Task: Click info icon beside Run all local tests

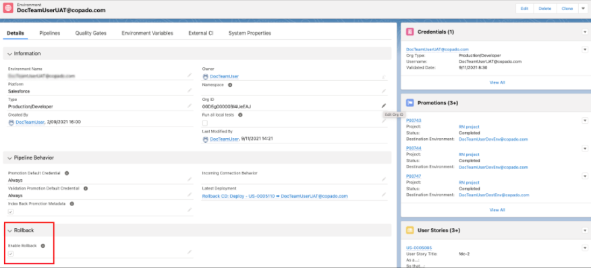Action: click(240, 114)
